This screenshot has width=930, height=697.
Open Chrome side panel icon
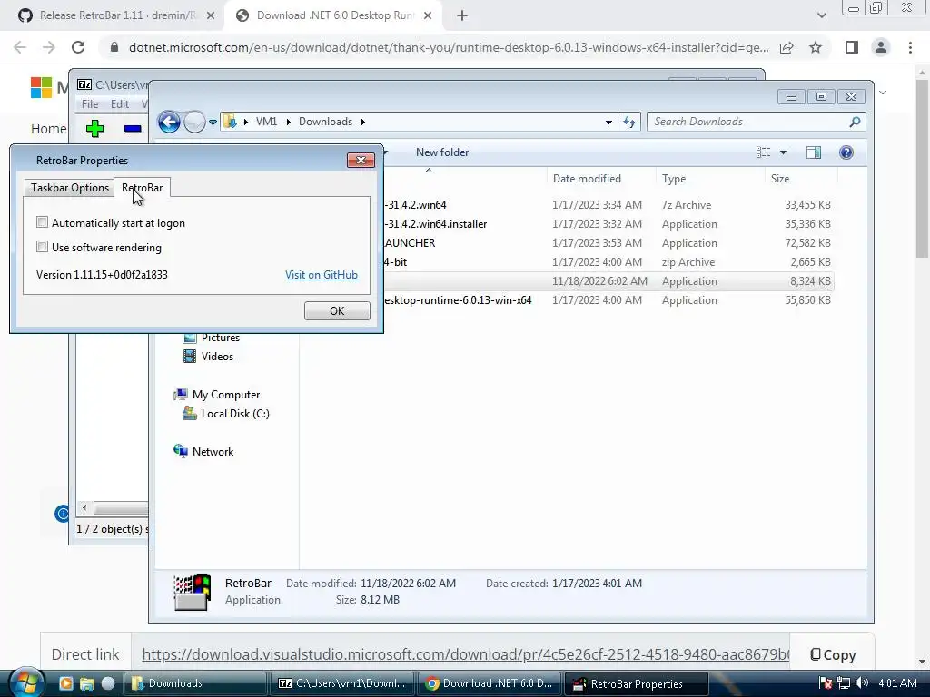click(852, 47)
